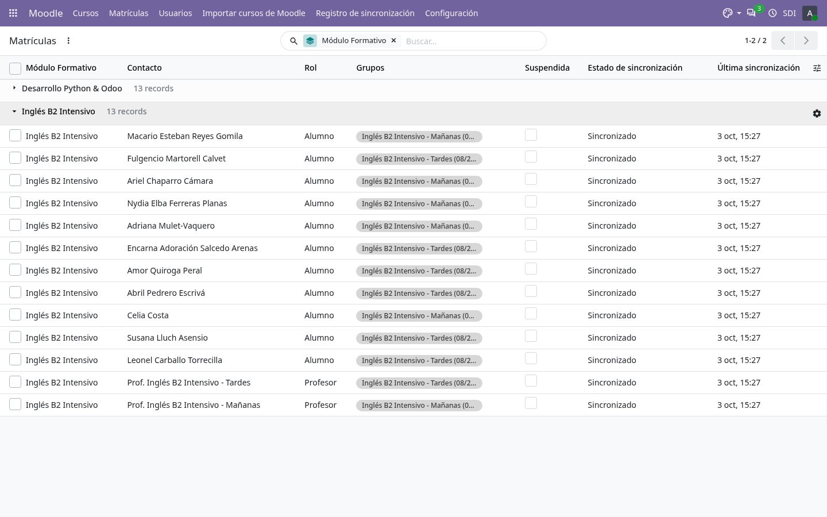Open the apps grid menu icon
The height and width of the screenshot is (517, 827).
coord(13,13)
